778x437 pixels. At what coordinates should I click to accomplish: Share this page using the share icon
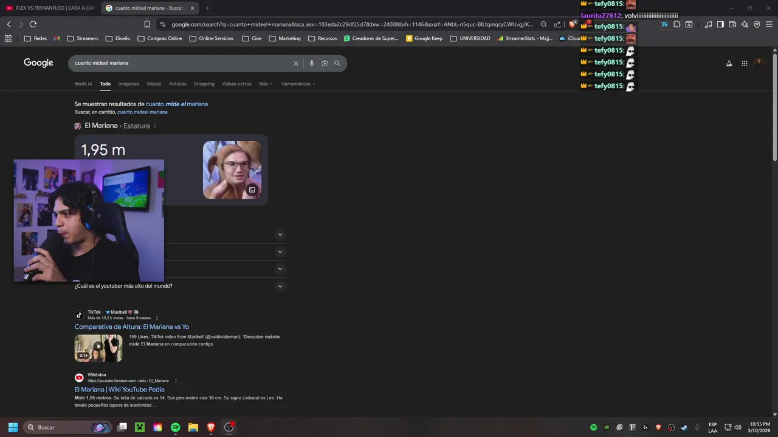pyautogui.click(x=557, y=24)
